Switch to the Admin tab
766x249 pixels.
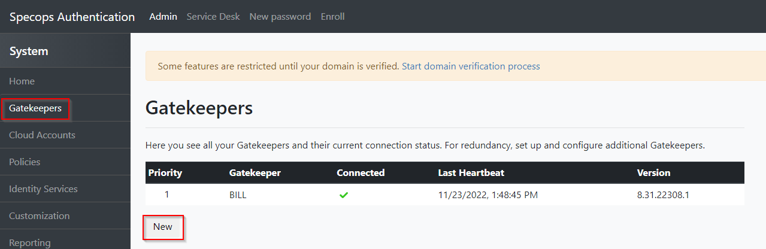(x=163, y=17)
